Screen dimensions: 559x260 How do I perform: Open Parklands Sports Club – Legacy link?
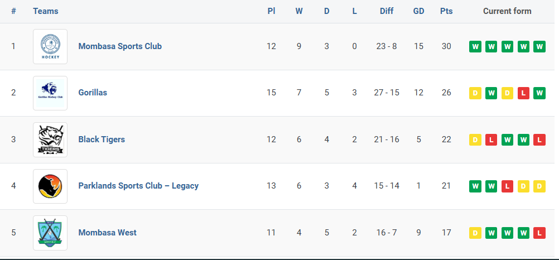138,186
